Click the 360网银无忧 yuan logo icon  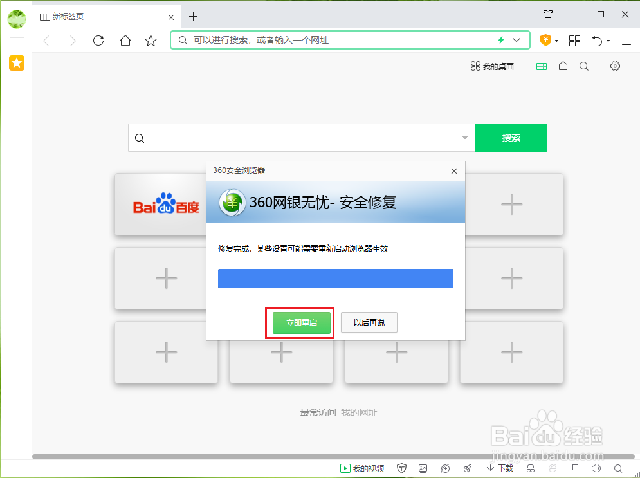(232, 203)
